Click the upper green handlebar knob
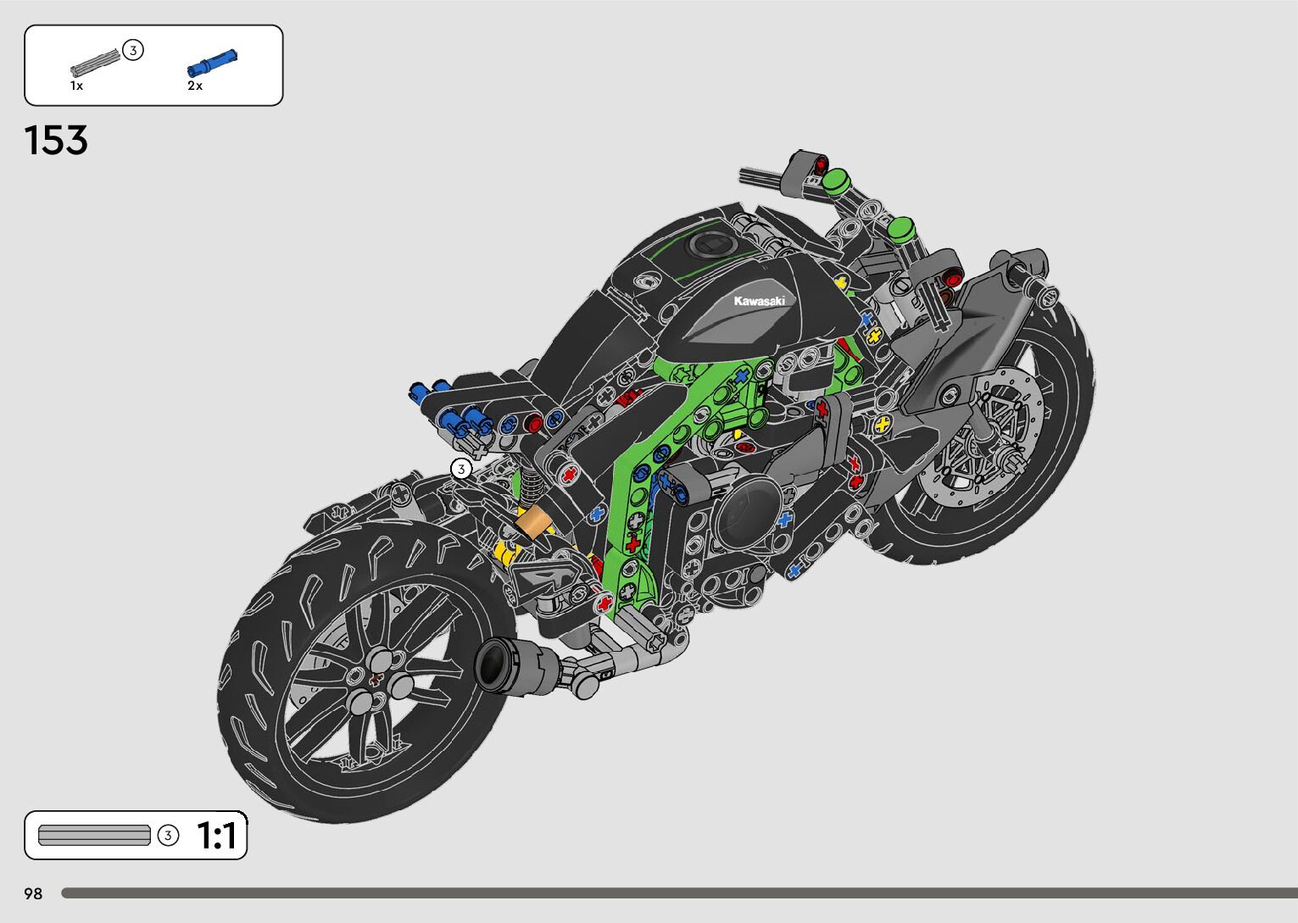Screen dimensions: 1298x923 click(836, 179)
